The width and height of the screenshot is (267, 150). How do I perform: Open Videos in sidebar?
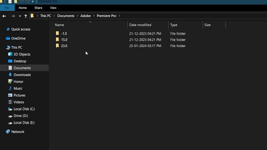(x=19, y=102)
